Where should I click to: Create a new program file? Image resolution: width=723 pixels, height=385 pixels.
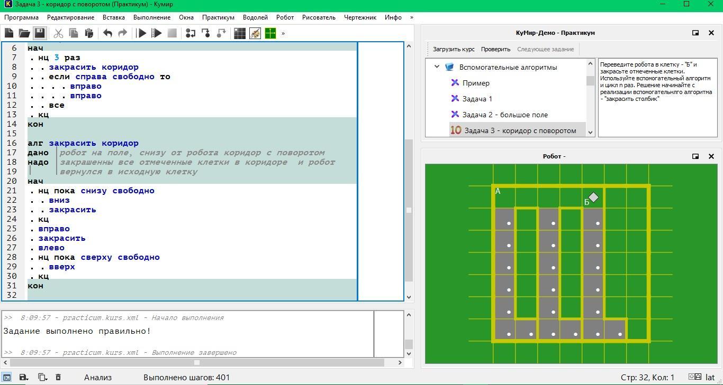(9, 33)
